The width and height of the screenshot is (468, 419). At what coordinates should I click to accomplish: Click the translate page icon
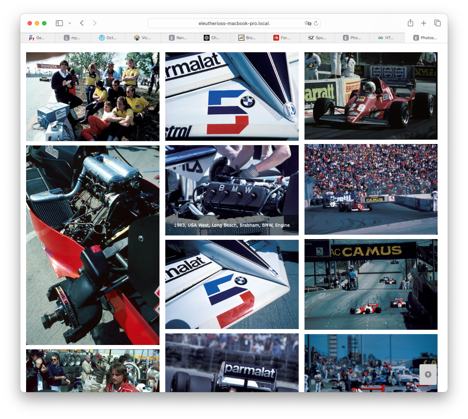[x=308, y=23]
